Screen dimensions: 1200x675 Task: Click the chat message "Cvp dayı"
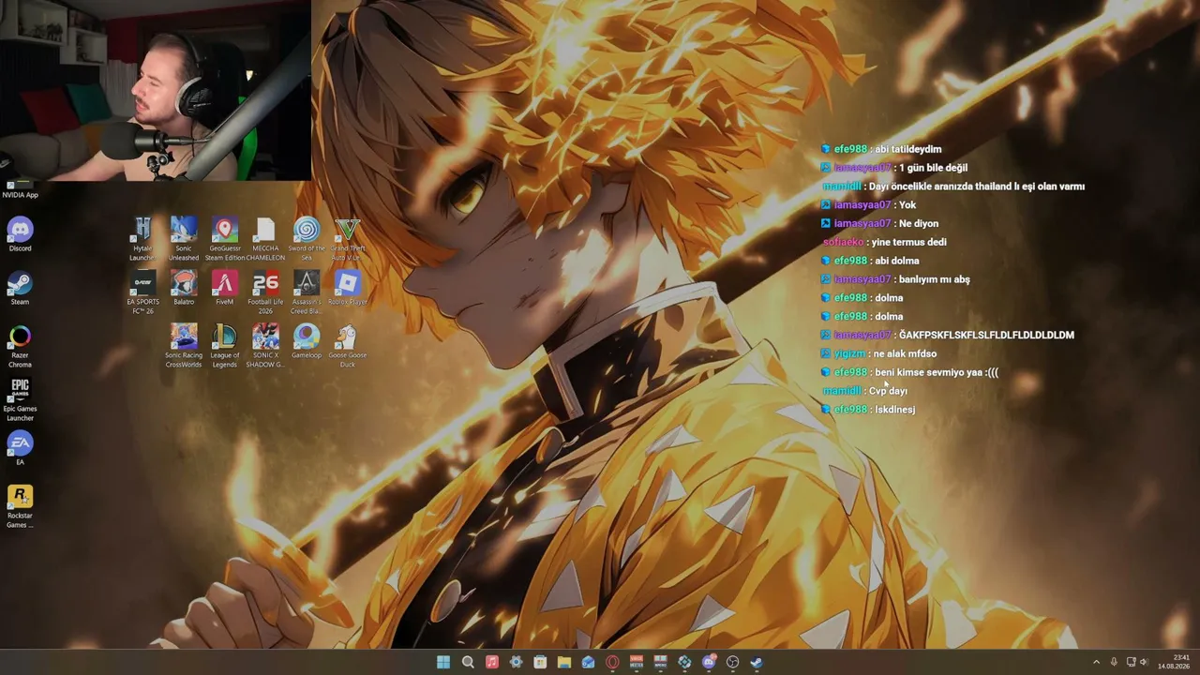[888, 391]
